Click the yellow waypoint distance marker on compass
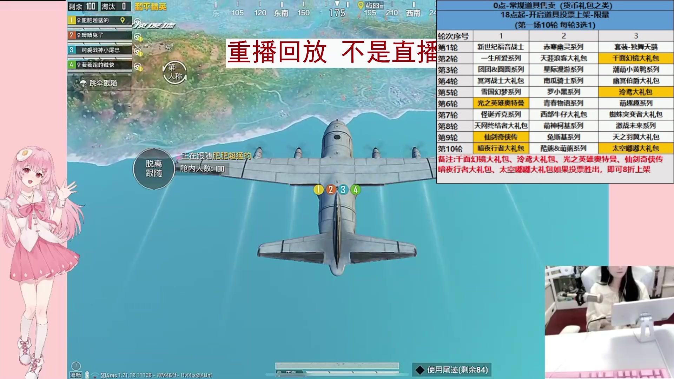The height and width of the screenshot is (379, 674). (361, 6)
